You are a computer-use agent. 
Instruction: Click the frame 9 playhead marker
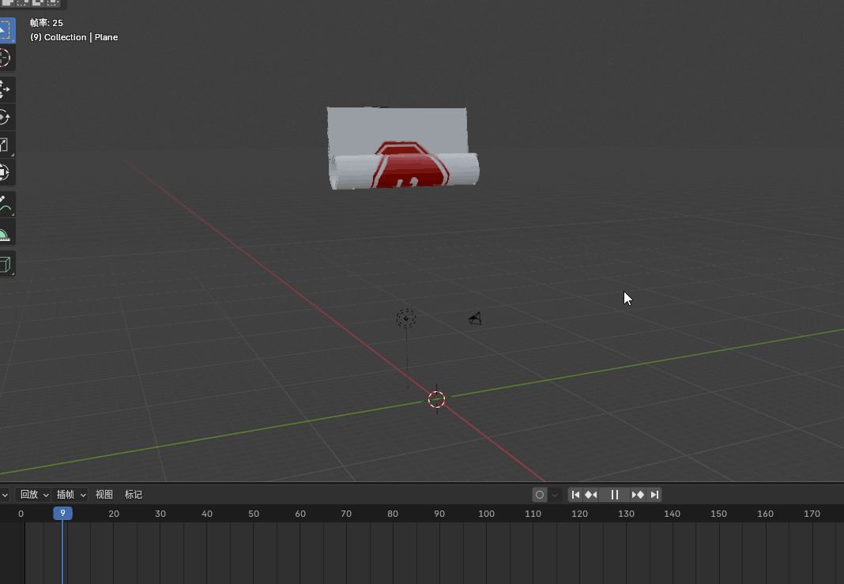[62, 514]
